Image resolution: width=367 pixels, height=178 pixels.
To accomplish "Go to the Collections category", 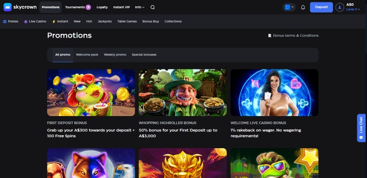I will (173, 21).
